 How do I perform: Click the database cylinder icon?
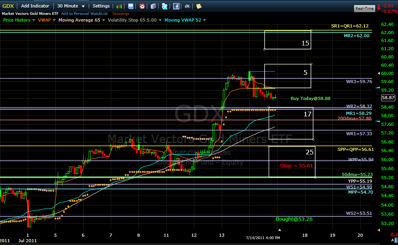[153, 6]
